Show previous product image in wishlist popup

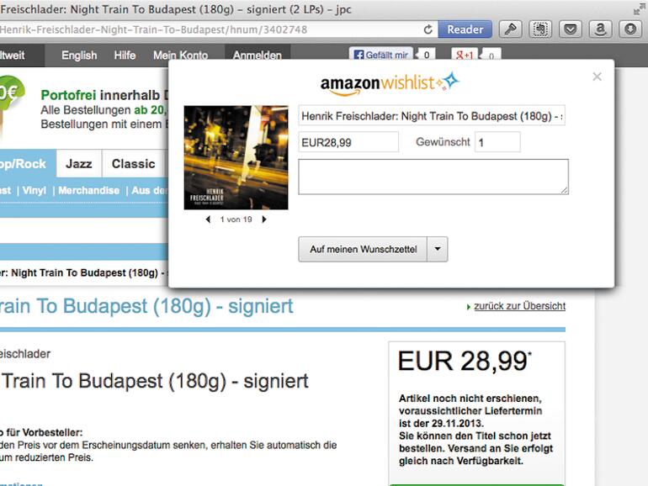click(208, 219)
